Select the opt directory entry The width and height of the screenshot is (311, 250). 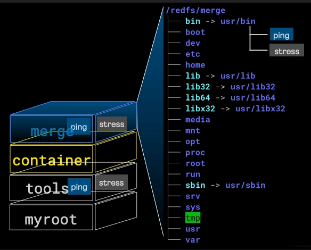coord(193,141)
